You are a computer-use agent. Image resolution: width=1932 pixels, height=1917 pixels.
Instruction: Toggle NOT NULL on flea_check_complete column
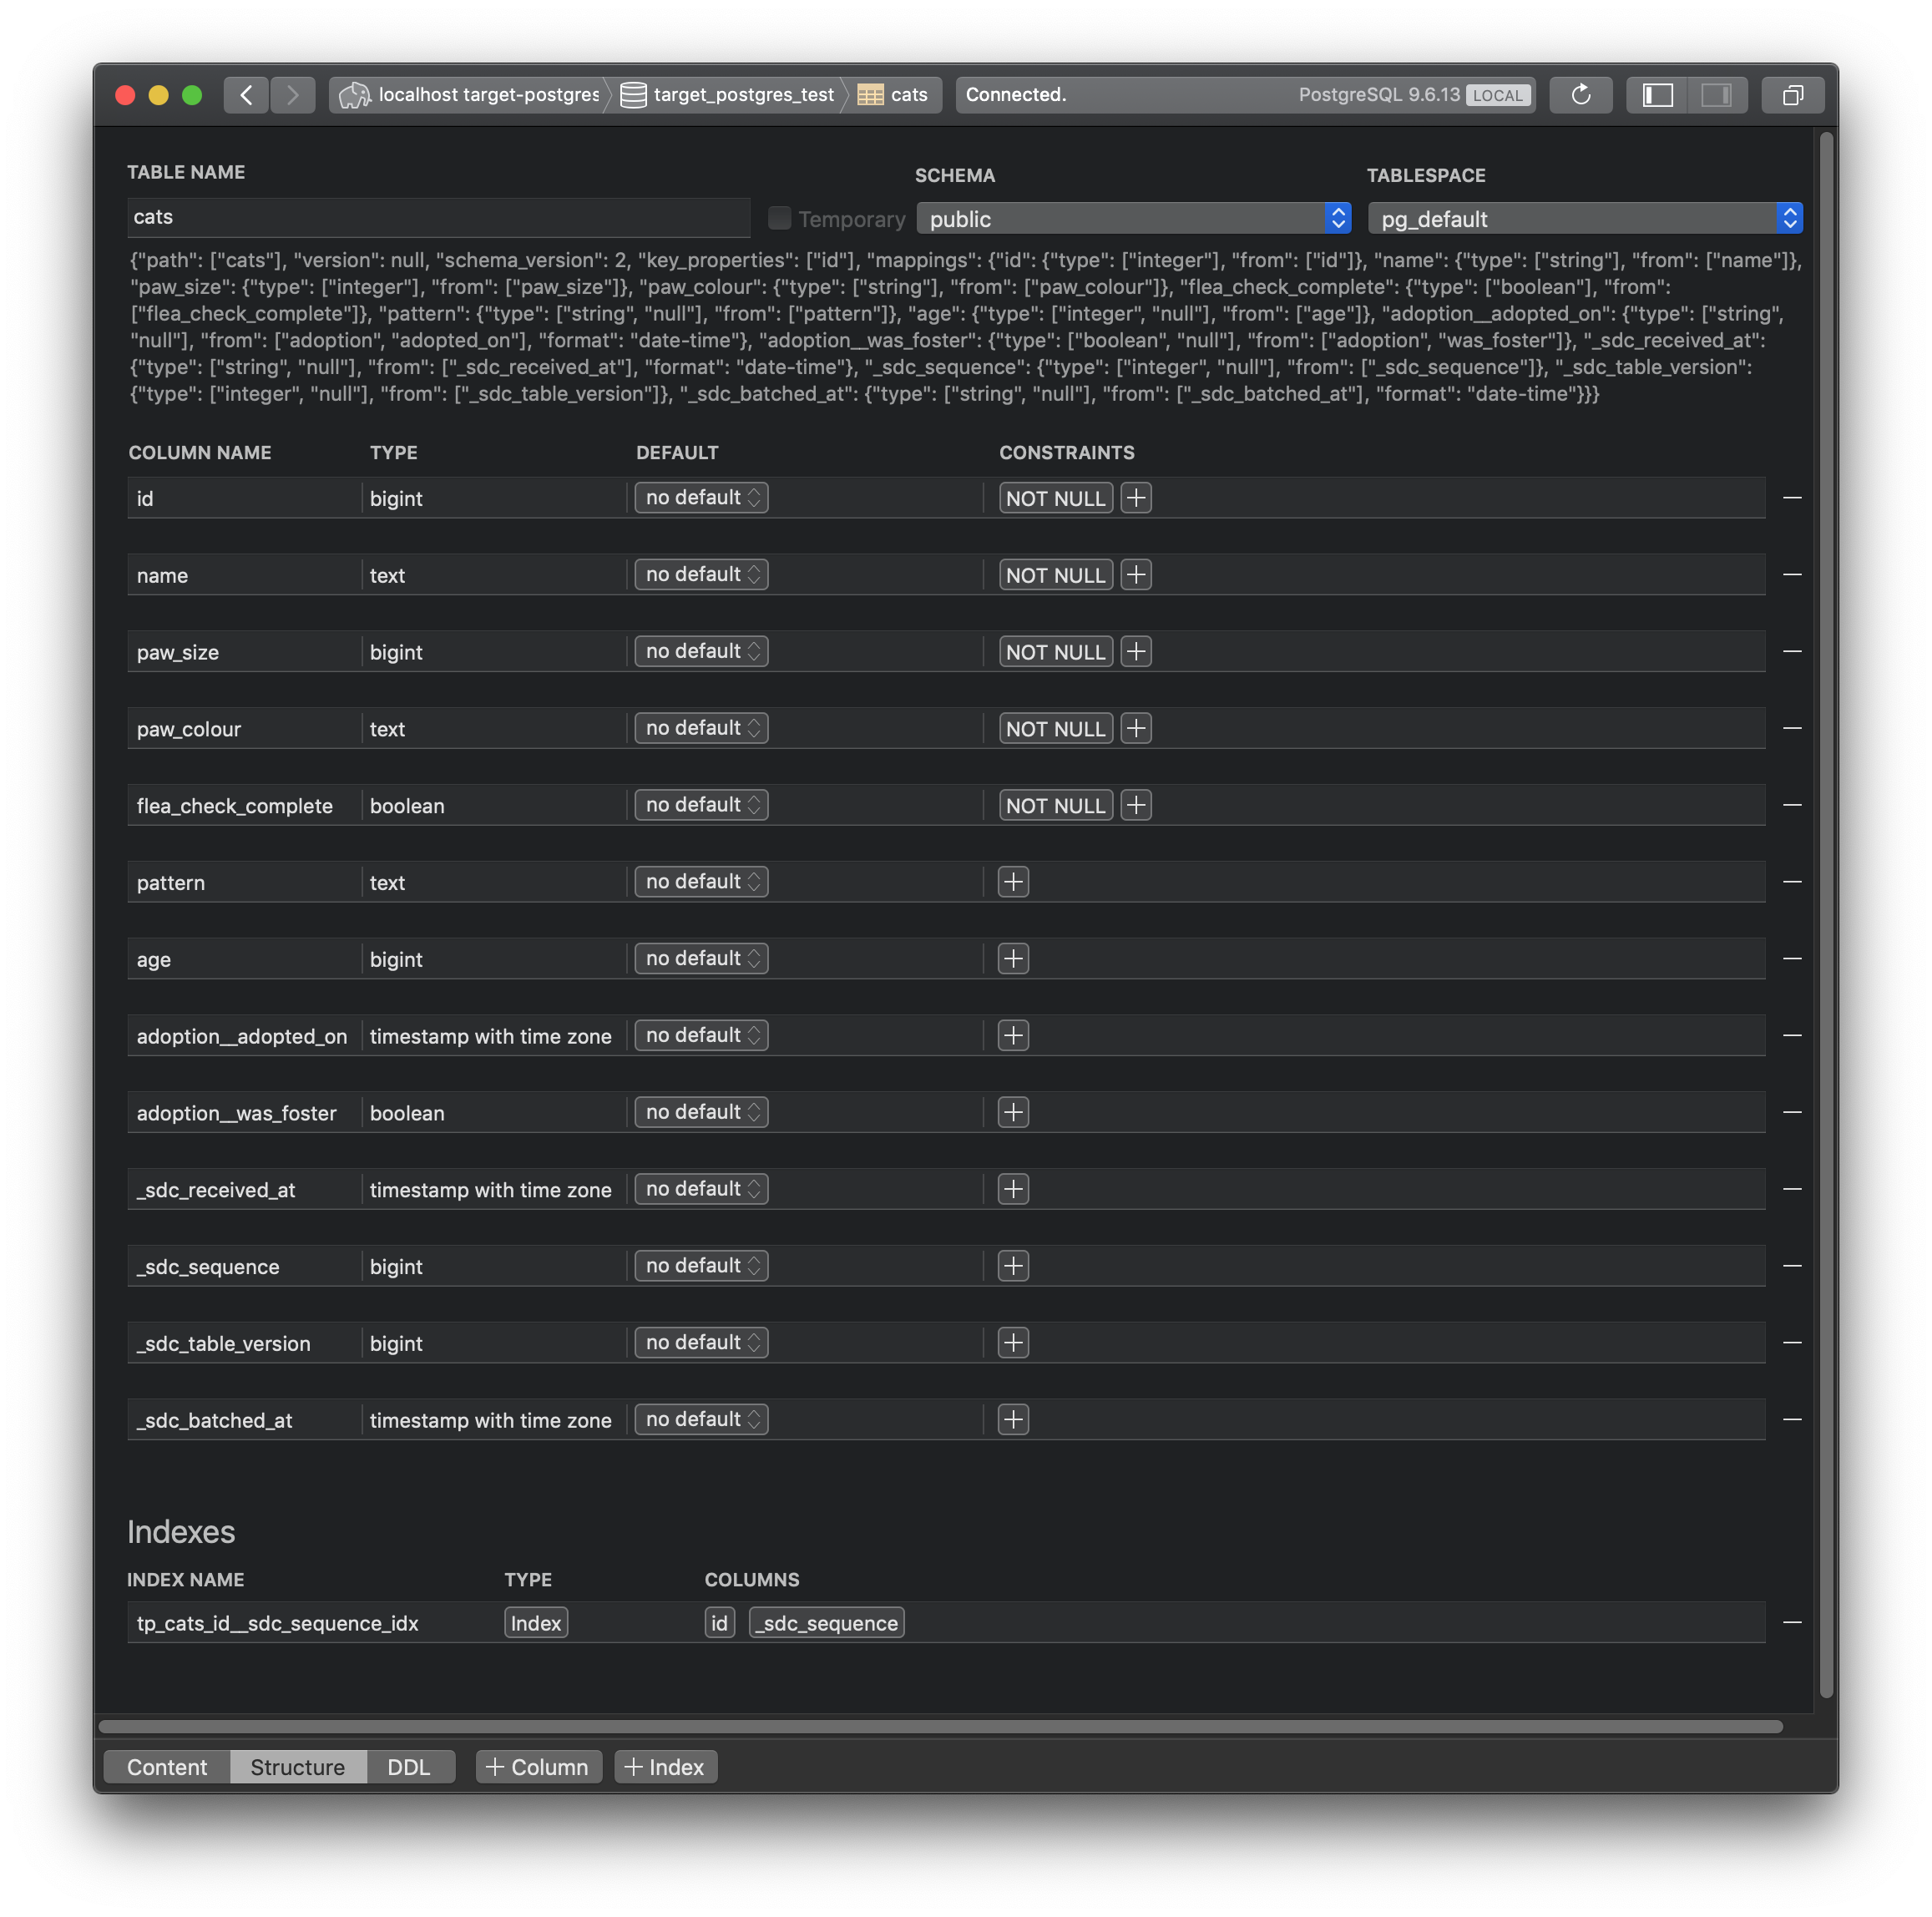tap(1055, 806)
